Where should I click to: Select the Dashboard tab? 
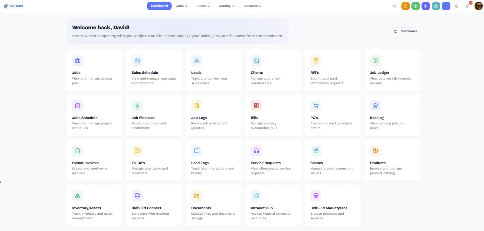pyautogui.click(x=159, y=6)
